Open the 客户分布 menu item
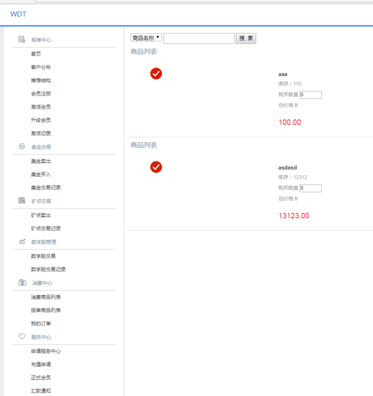This screenshot has height=396, width=373. pos(41,67)
